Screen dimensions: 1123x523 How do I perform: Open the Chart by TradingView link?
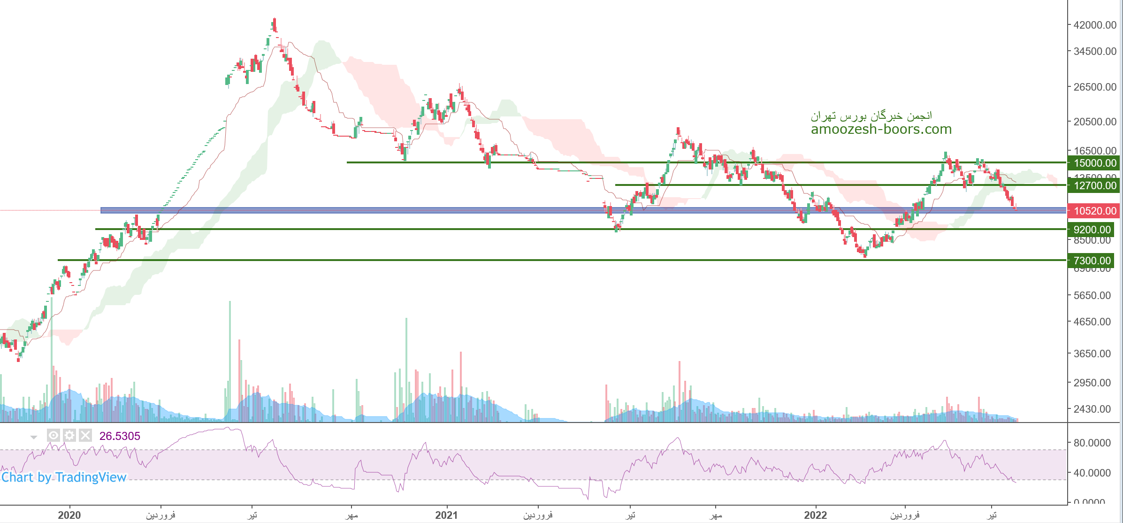64,477
